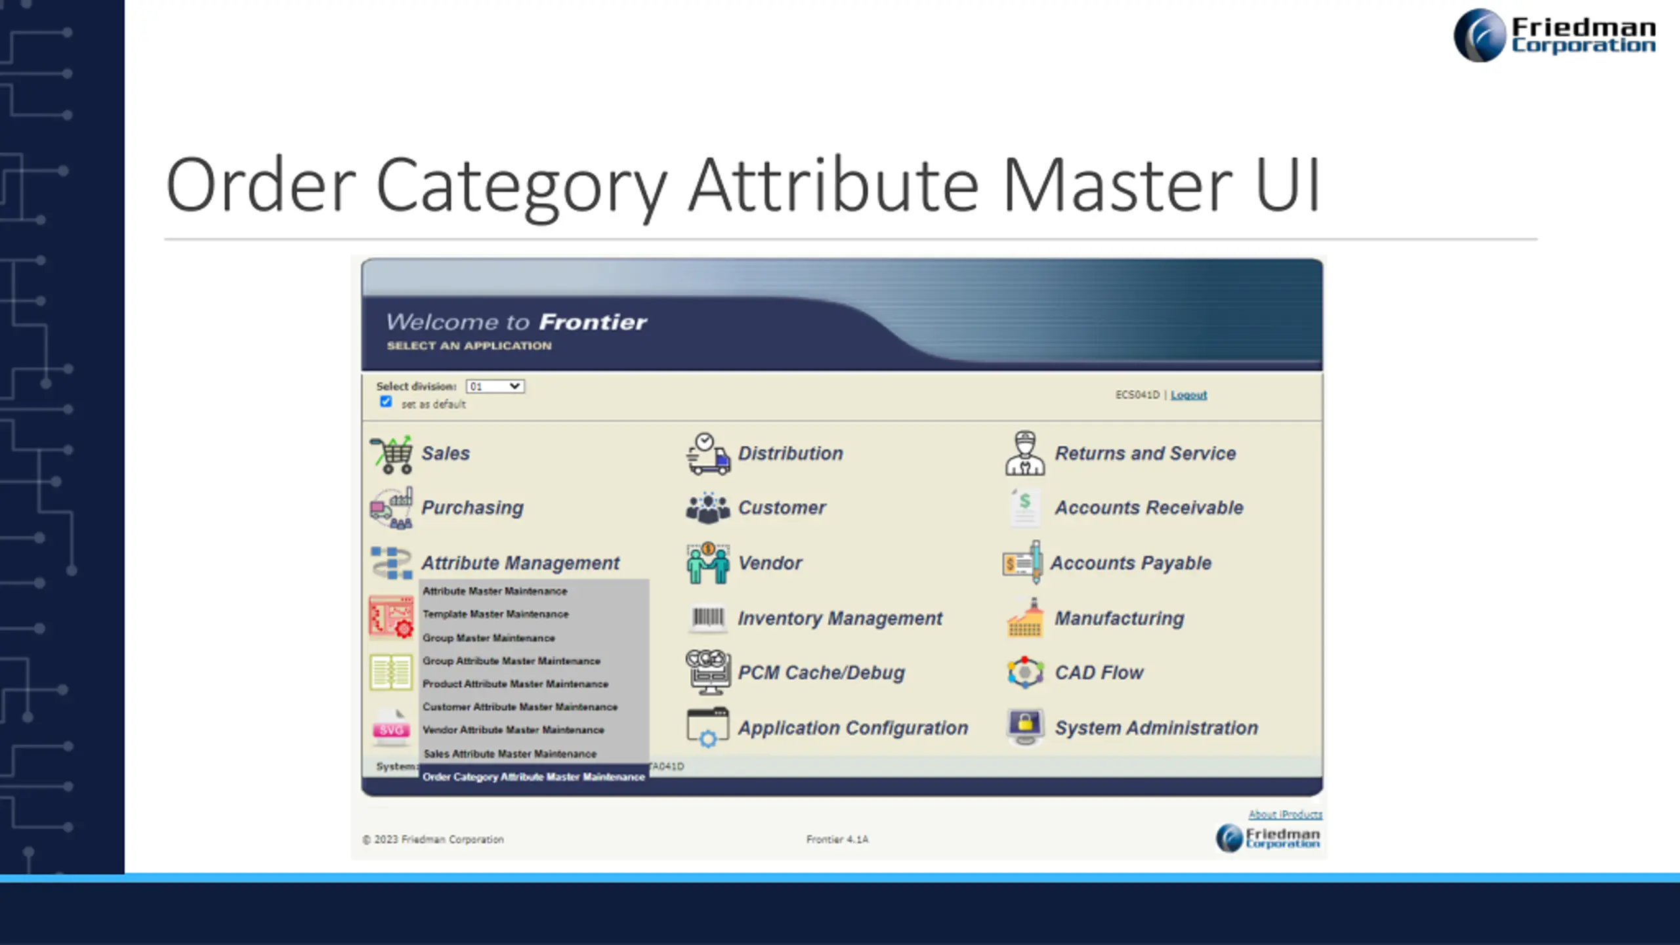1680x945 pixels.
Task: Click the red blueprint gear icon
Action: click(391, 617)
